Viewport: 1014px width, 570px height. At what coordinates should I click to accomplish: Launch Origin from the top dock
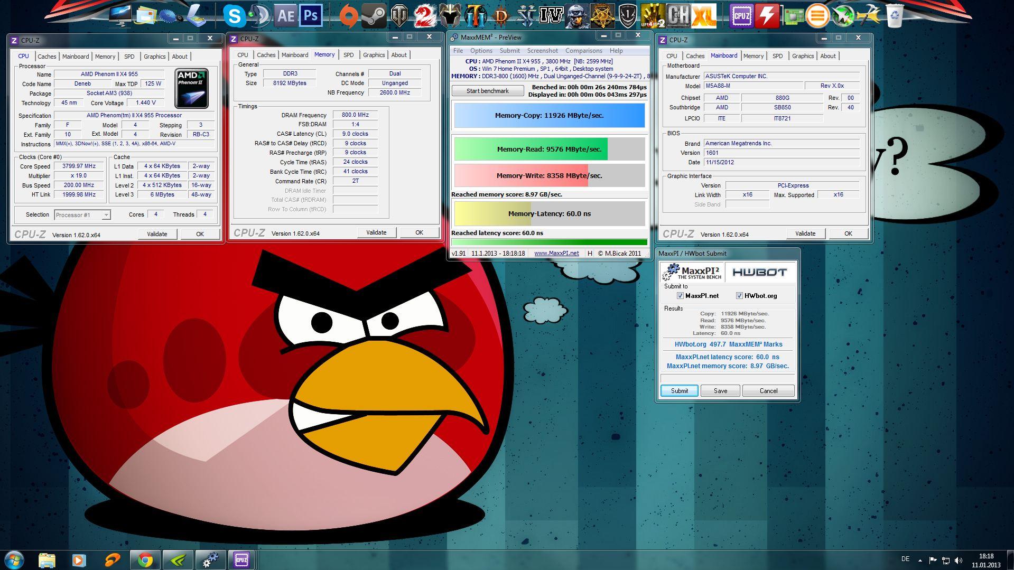[348, 16]
